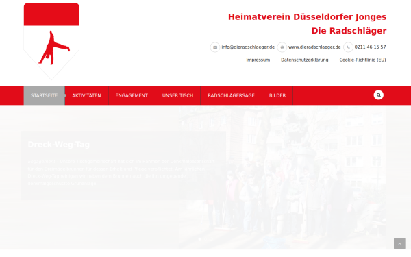Image resolution: width=411 pixels, height=257 pixels.
Task: Open the Radschlägersage menu item
Action: (x=232, y=95)
